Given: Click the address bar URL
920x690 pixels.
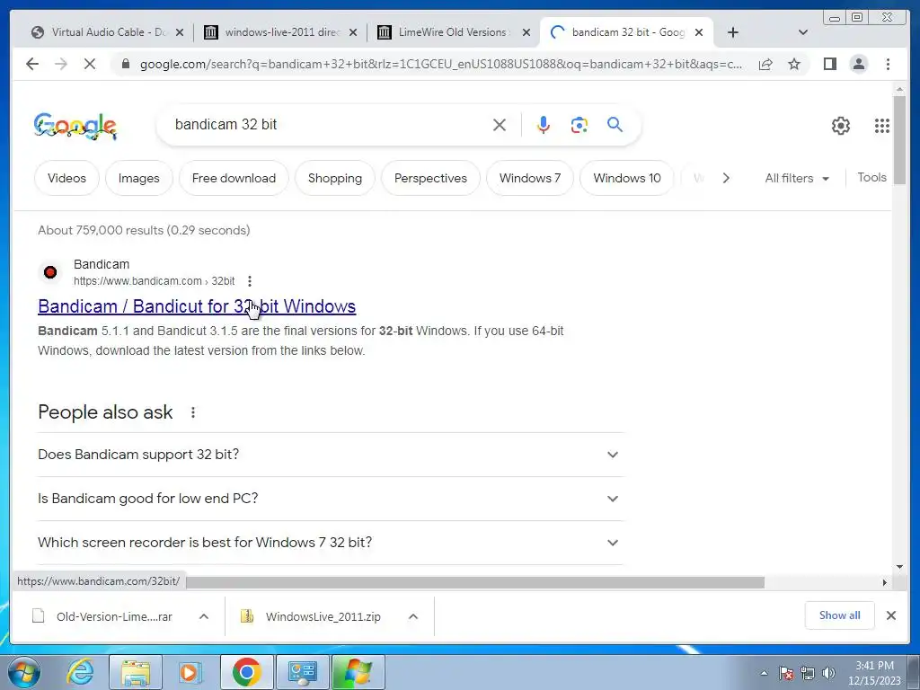Looking at the screenshot, I should 441,64.
